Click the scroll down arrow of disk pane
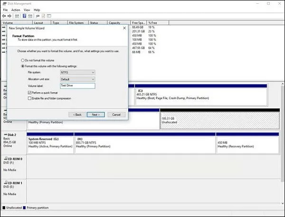 tap(283, 203)
